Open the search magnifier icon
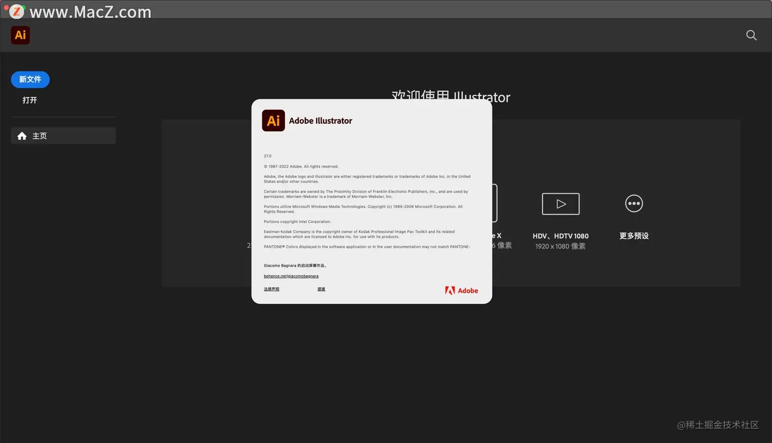 pos(751,35)
